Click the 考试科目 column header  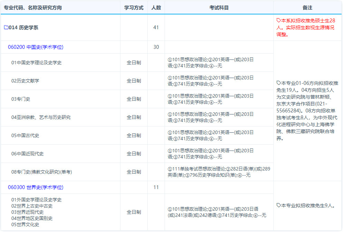tap(219, 8)
